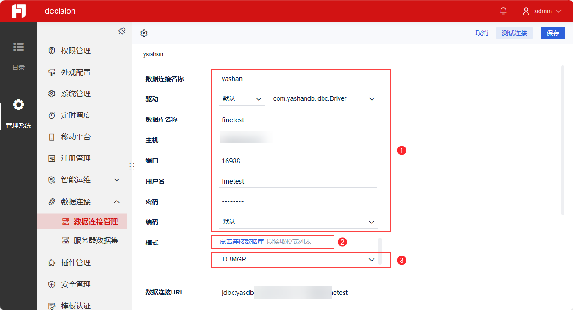This screenshot has width=573, height=310.
Task: Click the FineReport logo icon
Action: click(19, 11)
